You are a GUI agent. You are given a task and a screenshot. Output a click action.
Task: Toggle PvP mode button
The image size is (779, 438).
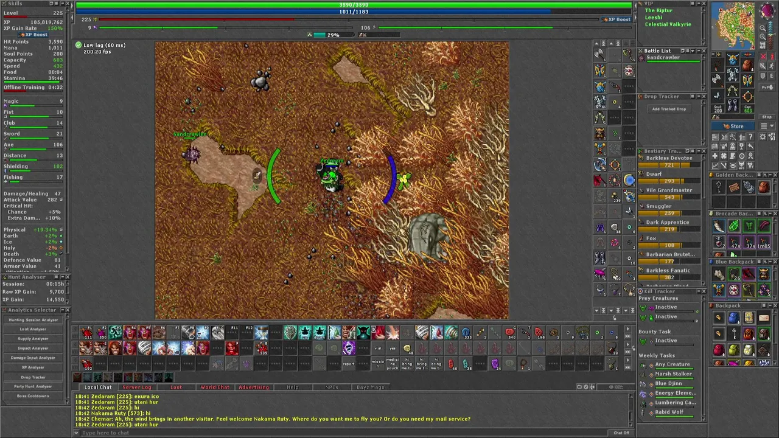pyautogui.click(x=767, y=87)
